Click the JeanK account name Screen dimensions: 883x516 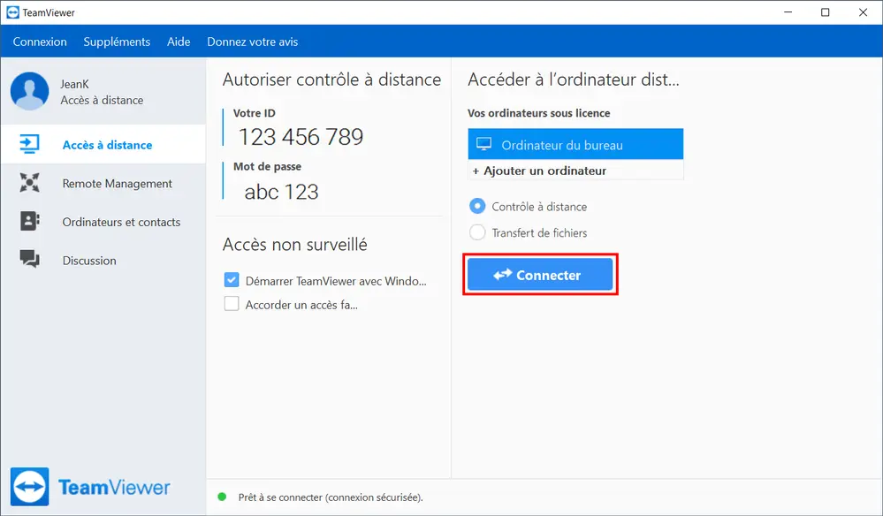pos(75,84)
